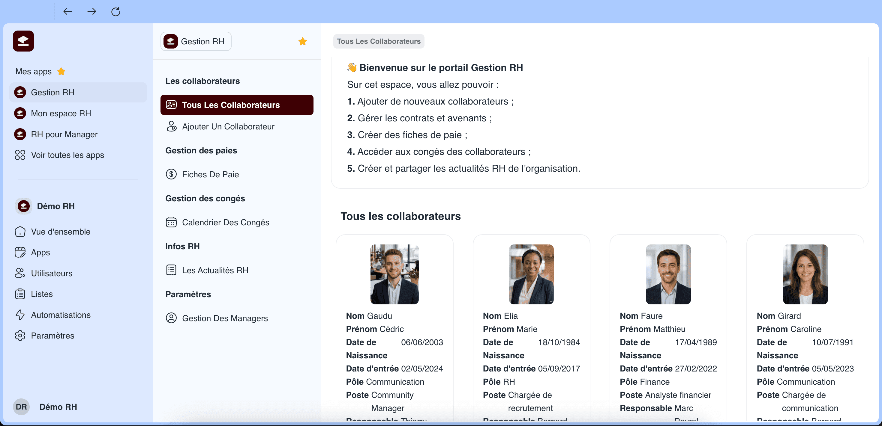
Task: Click 'Nom Gaudu' text on first card
Action: (x=369, y=316)
